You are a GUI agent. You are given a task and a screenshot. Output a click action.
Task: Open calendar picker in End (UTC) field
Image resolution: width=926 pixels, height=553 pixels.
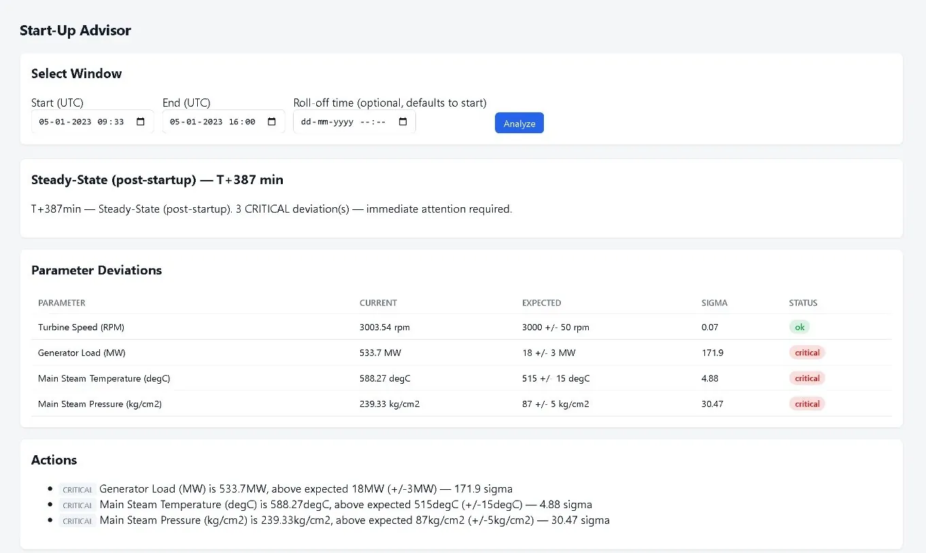coord(272,122)
